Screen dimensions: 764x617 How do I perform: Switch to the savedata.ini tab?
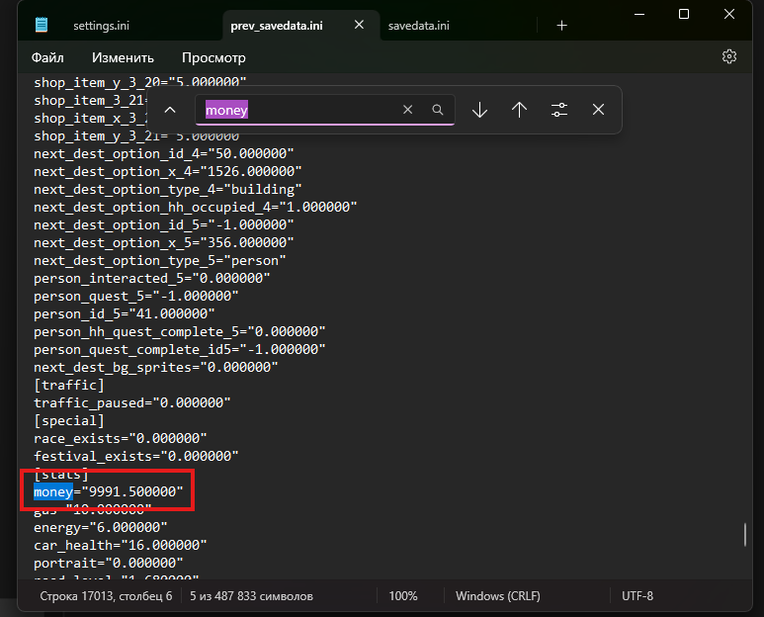421,25
